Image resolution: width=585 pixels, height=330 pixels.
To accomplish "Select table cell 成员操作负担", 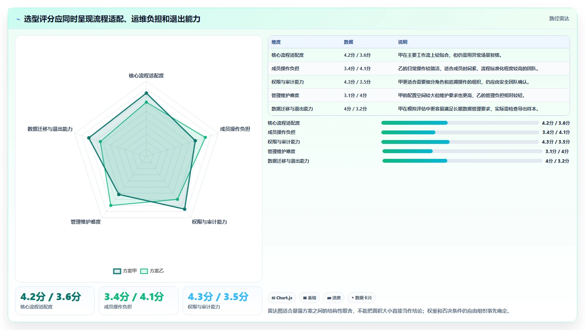I will point(285,69).
